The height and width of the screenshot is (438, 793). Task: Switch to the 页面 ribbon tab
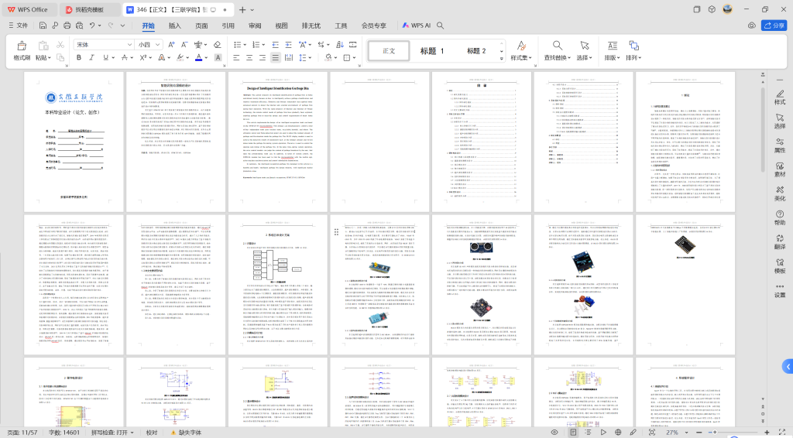[201, 26]
